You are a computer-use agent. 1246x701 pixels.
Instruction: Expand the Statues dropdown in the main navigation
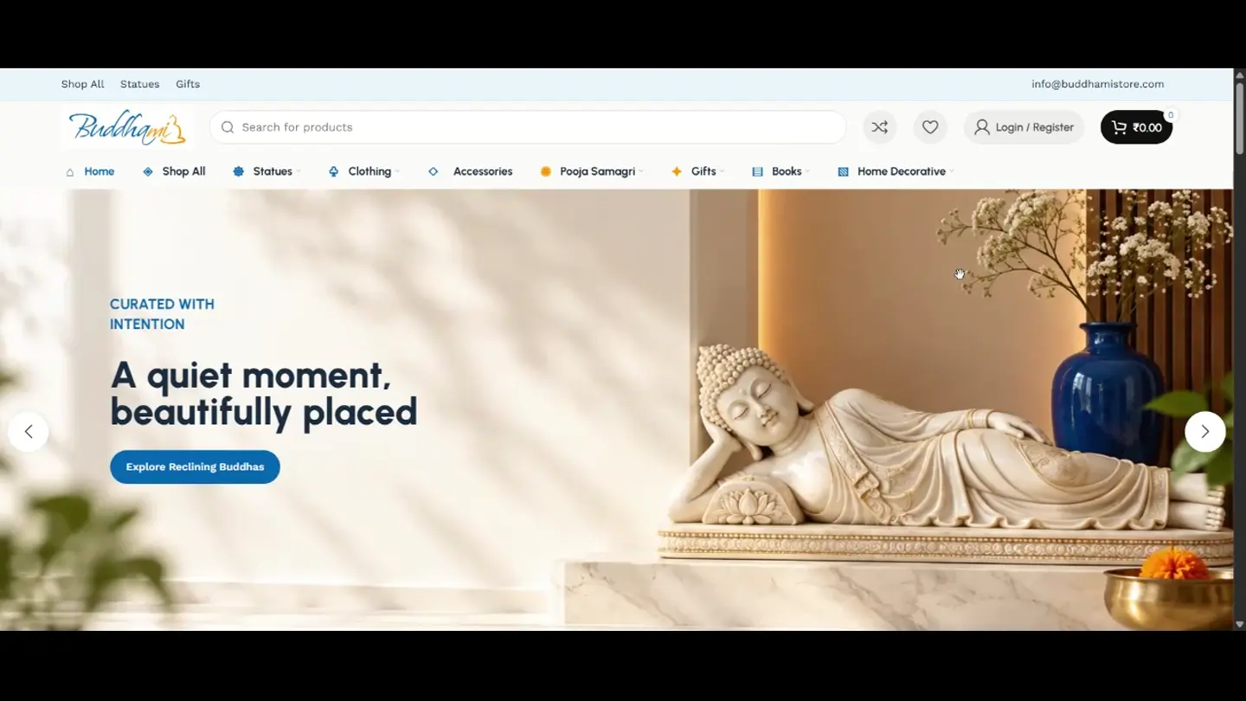pos(267,171)
